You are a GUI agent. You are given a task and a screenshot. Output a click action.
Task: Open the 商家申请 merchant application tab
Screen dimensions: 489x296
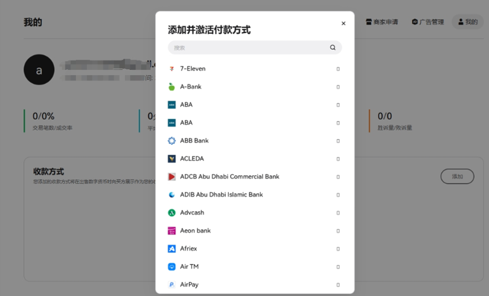pos(382,22)
